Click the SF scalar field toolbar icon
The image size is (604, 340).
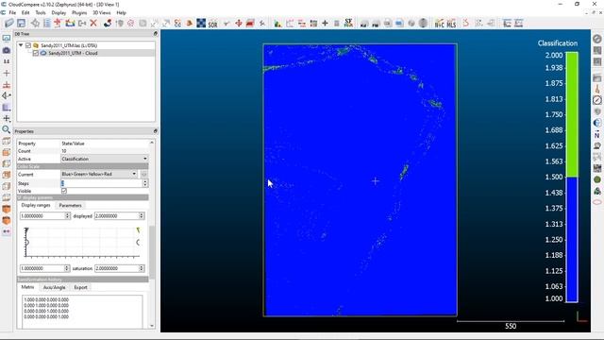[x=348, y=23]
